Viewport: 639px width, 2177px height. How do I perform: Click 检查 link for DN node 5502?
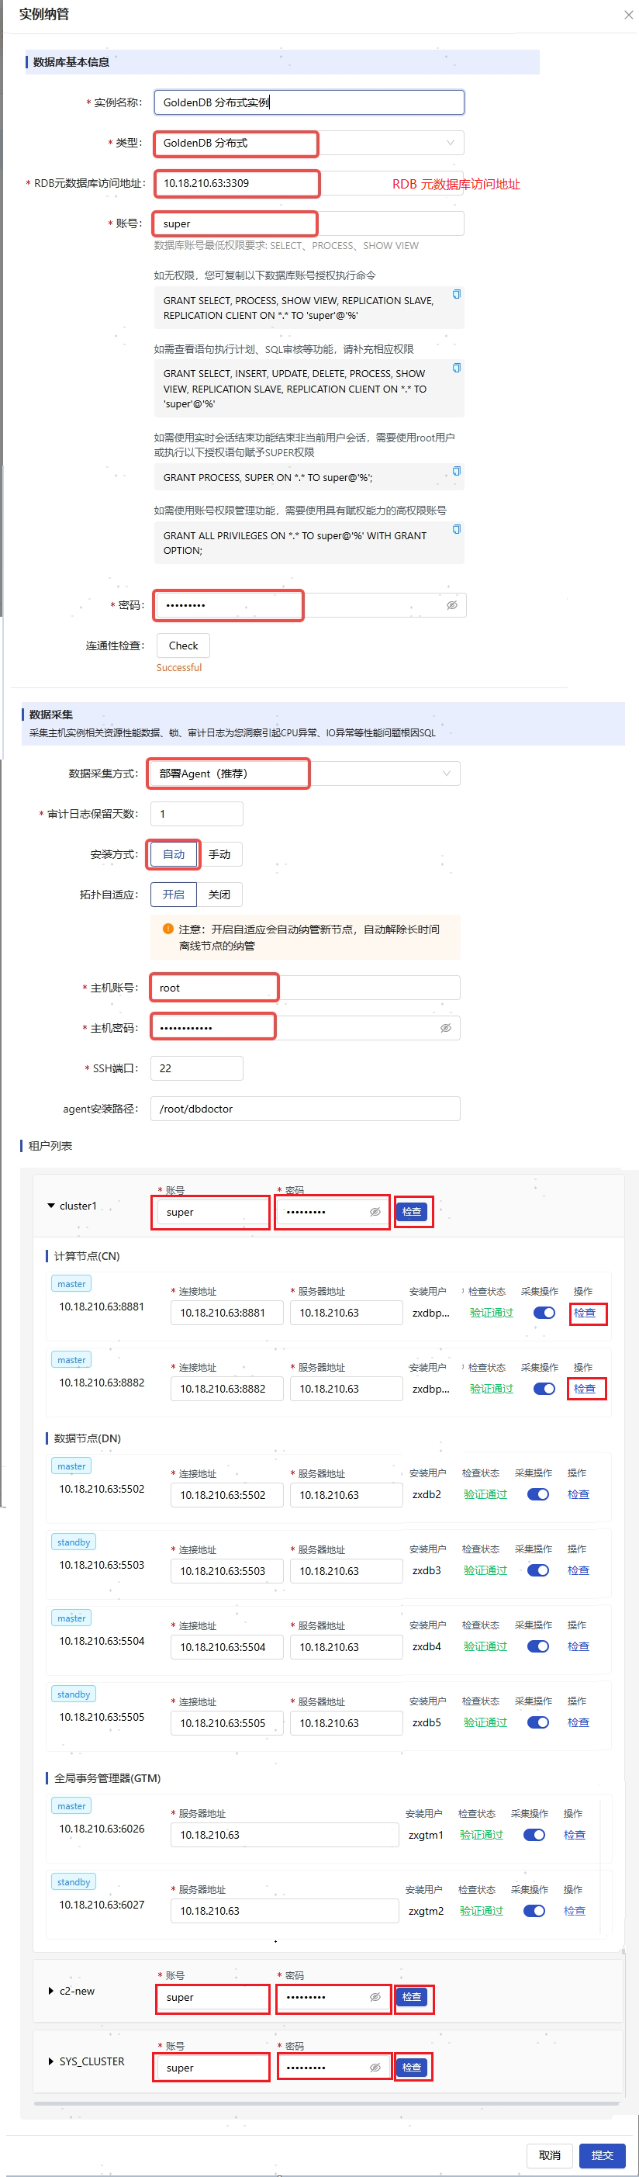pos(579,1494)
